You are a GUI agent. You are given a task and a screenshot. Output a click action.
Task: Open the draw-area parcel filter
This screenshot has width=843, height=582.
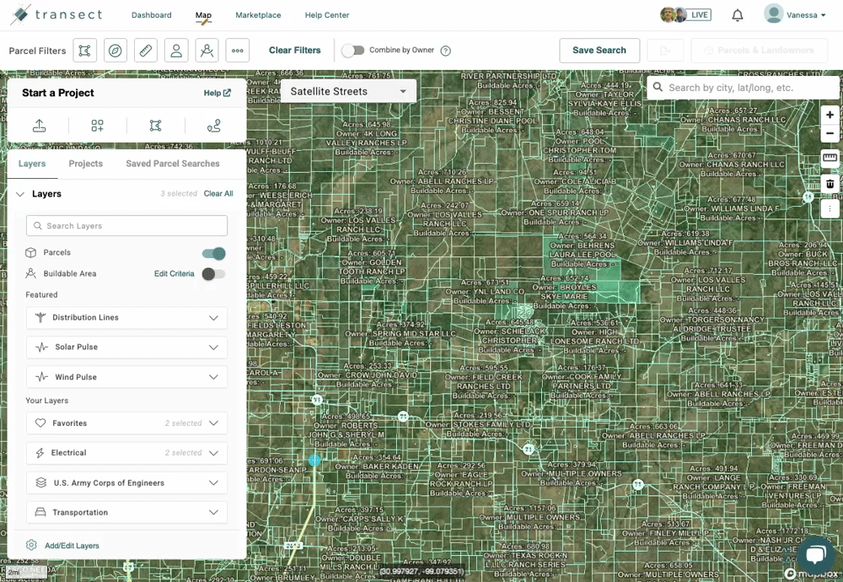84,51
